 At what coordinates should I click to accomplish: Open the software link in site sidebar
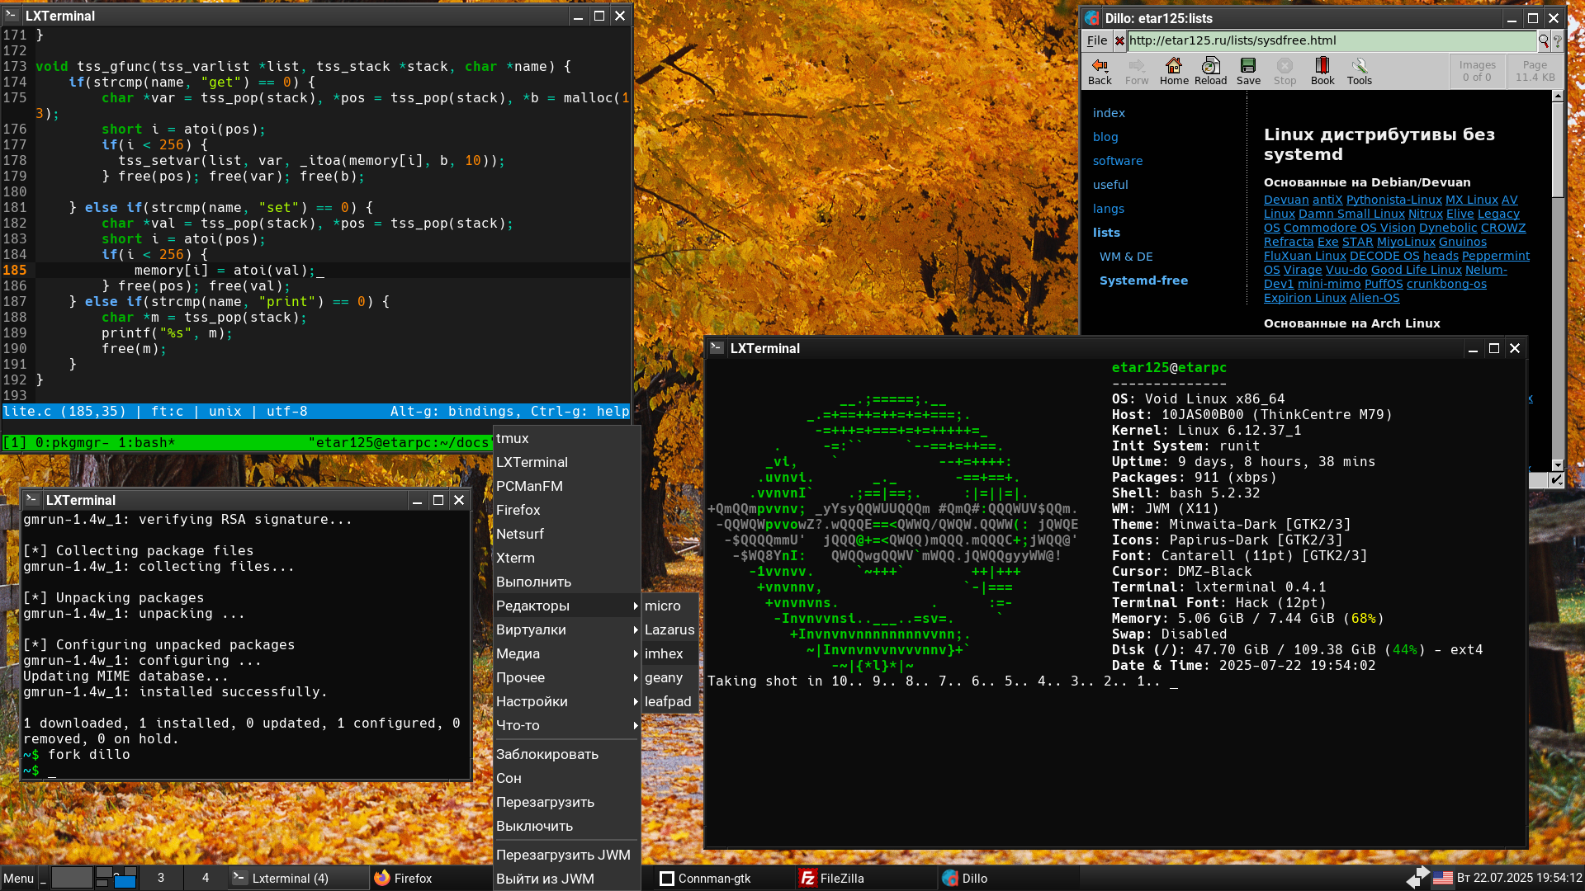1118,161
